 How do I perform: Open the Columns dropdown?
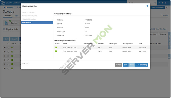pos(163,34)
